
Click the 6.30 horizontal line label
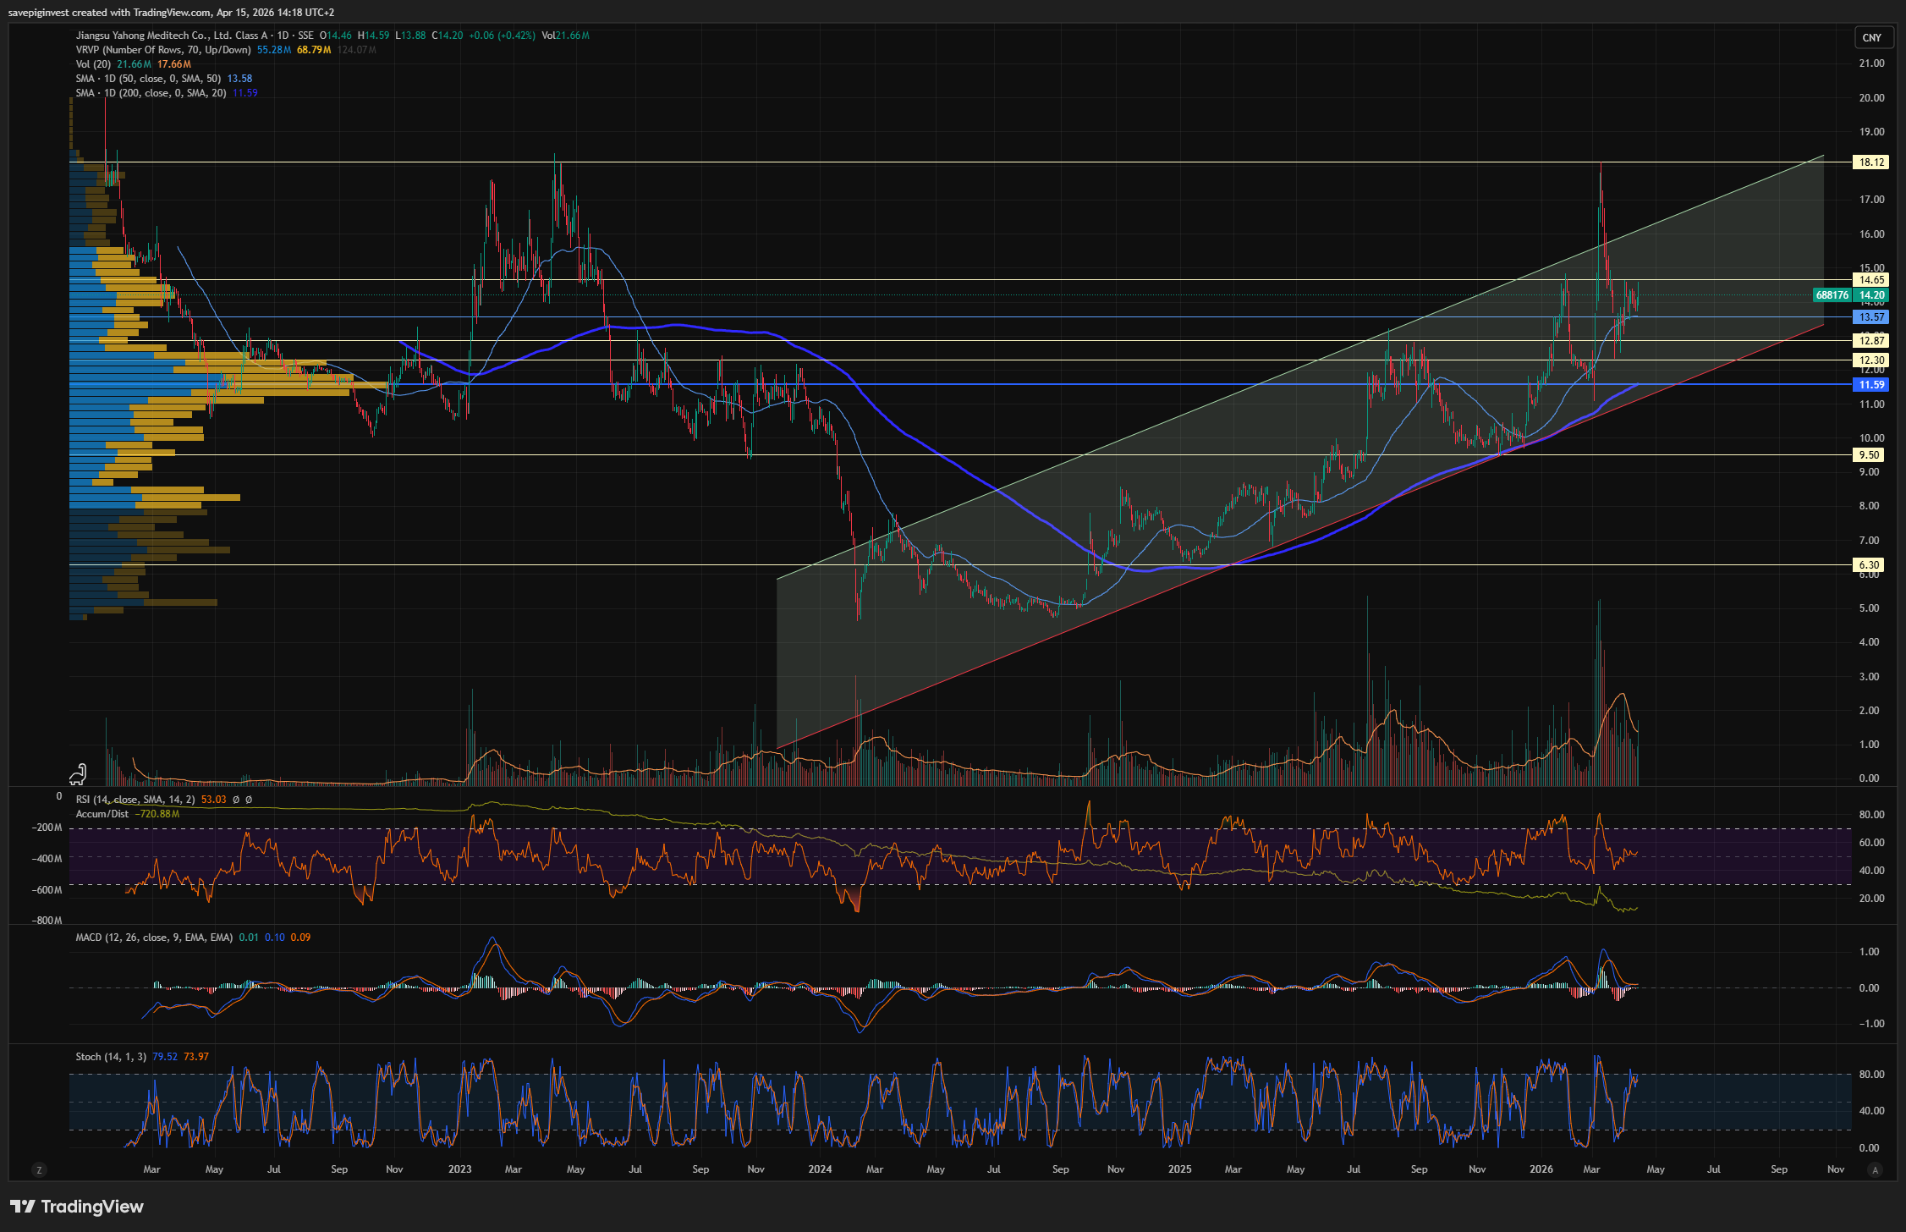(1869, 565)
